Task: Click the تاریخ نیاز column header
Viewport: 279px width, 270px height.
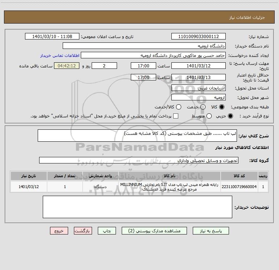Action: click(29, 176)
